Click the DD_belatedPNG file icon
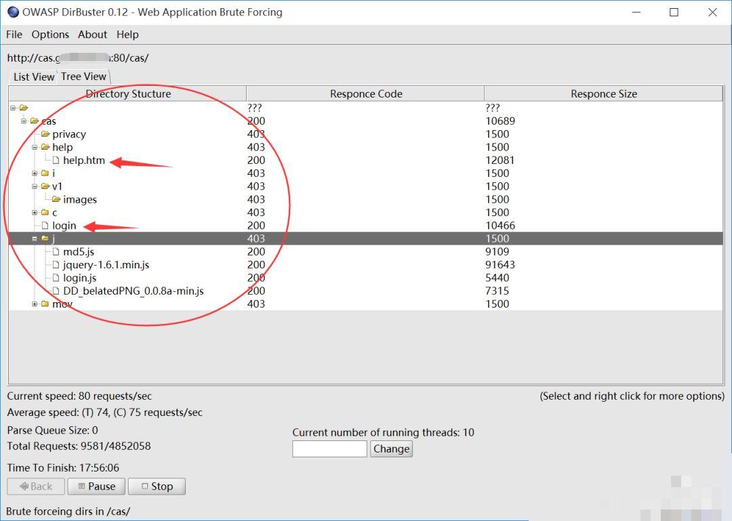The width and height of the screenshot is (732, 521). tap(56, 291)
